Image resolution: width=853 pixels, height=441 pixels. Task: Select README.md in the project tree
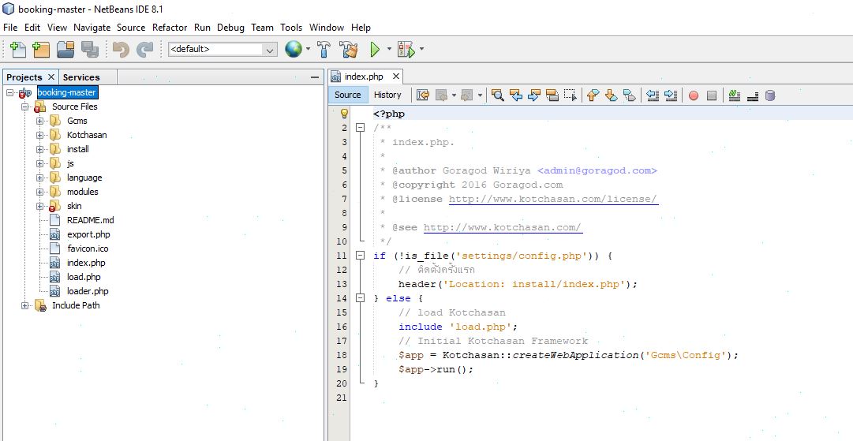[x=90, y=220]
